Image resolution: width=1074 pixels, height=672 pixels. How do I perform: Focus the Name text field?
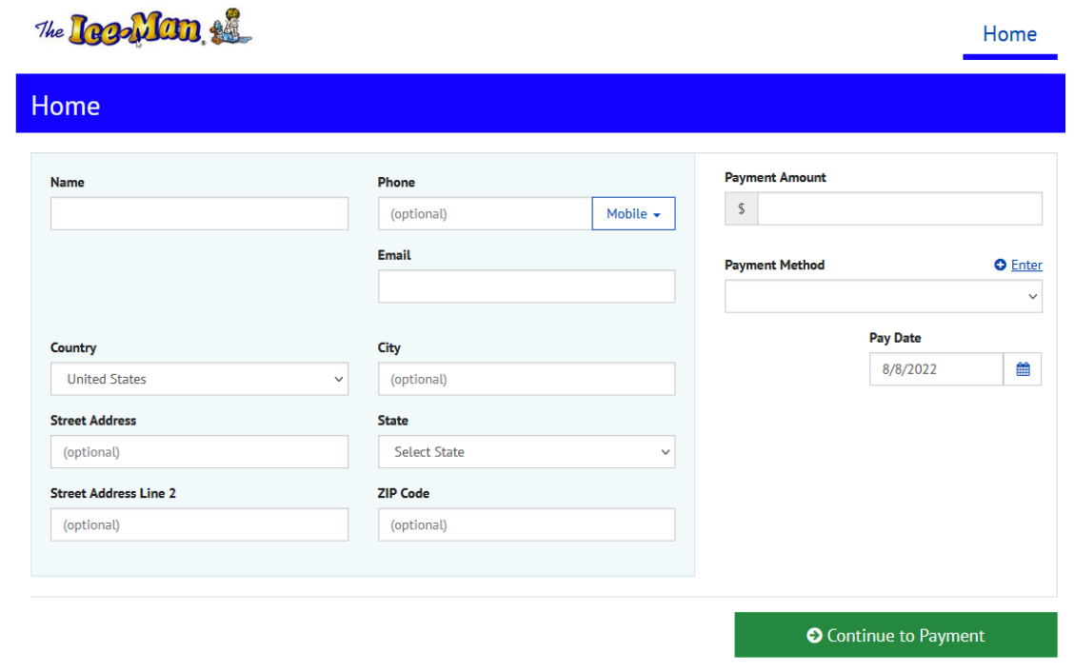point(199,214)
